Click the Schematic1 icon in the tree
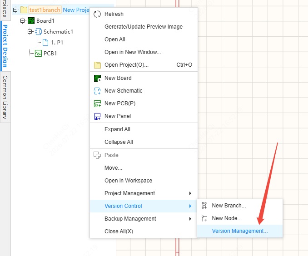 coord(38,32)
